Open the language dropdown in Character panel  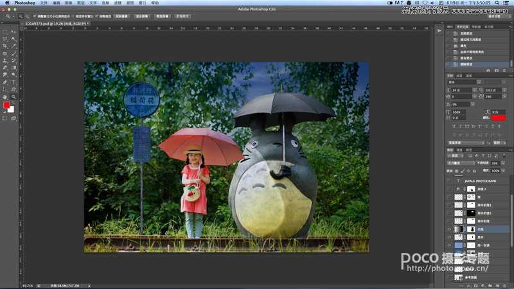coord(465,143)
